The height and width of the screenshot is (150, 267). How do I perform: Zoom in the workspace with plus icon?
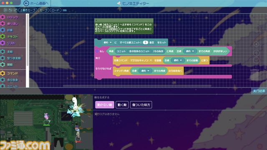(x=256, y=53)
